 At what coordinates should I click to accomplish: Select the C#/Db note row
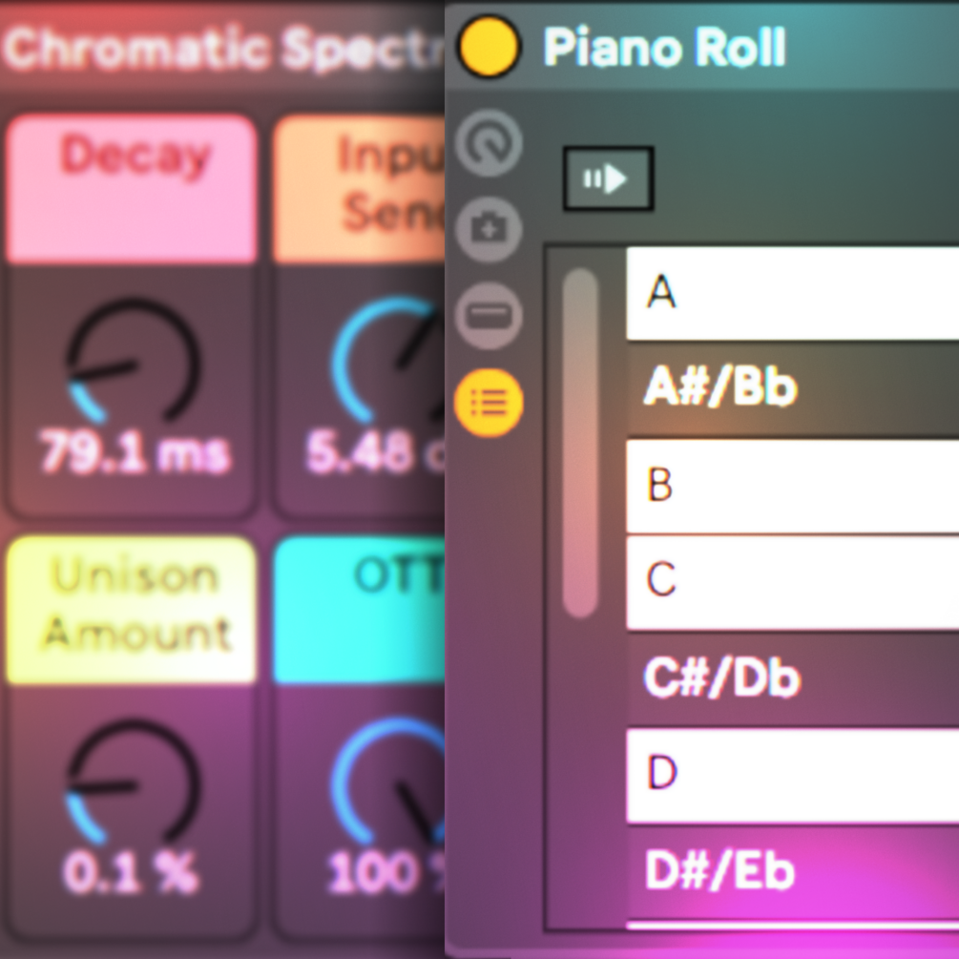point(792,678)
